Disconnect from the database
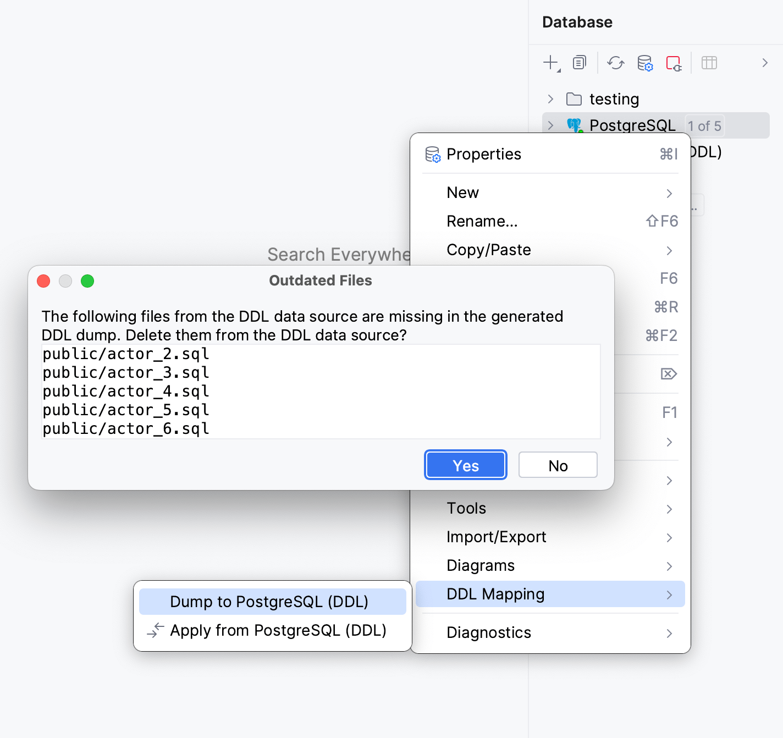 point(674,63)
